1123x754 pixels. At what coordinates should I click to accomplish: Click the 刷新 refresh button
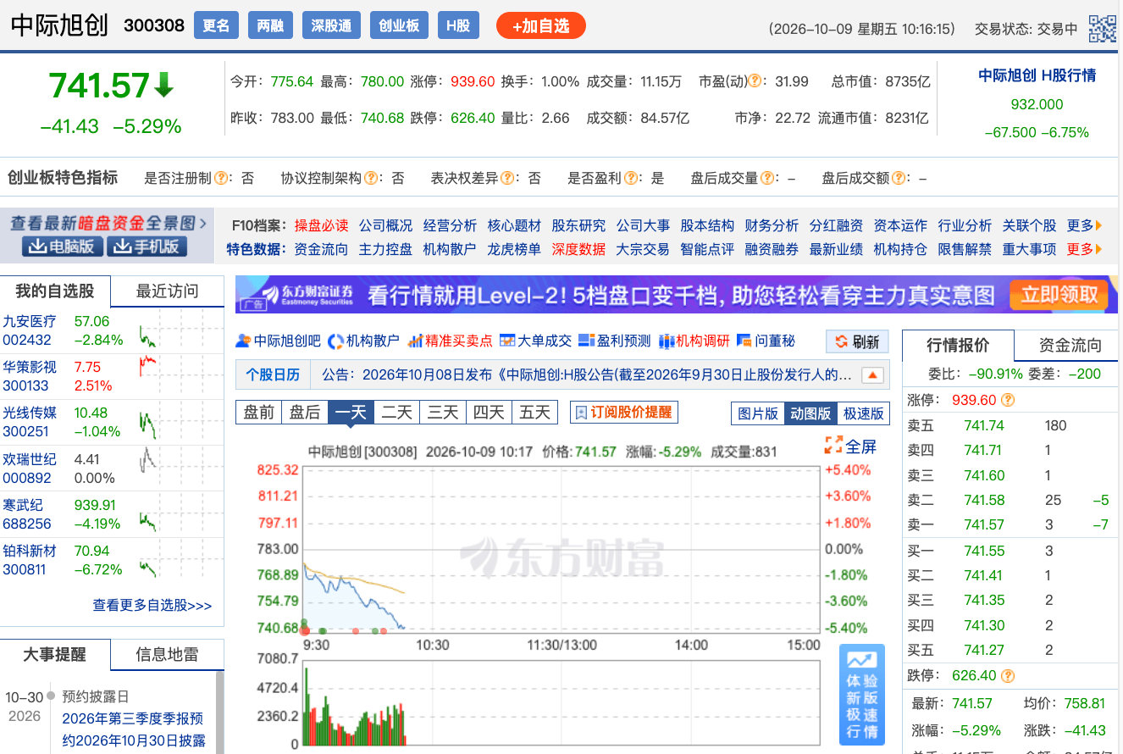coord(858,341)
